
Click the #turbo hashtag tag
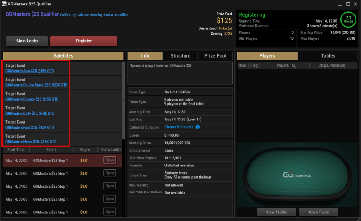click(x=108, y=15)
